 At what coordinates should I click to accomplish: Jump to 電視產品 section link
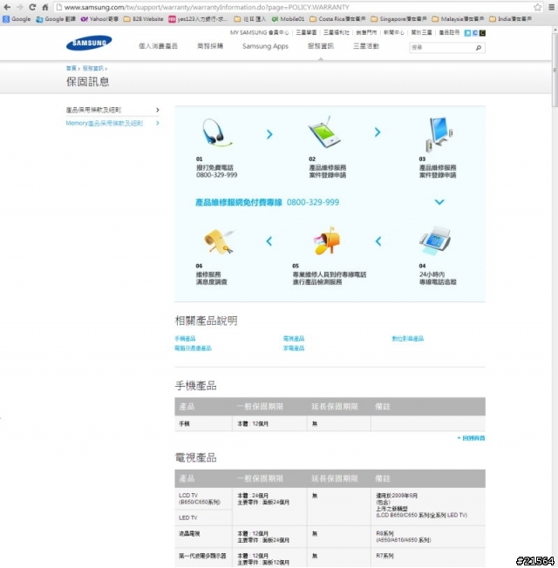tap(294, 338)
